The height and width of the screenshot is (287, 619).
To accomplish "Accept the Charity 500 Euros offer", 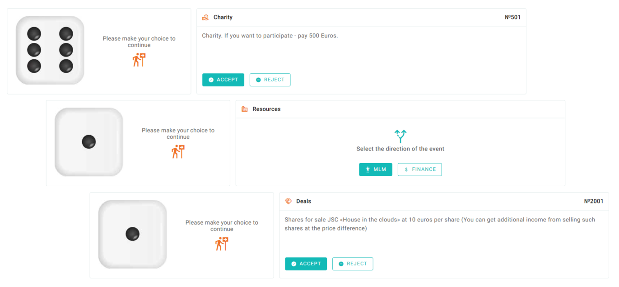I will click(x=223, y=80).
